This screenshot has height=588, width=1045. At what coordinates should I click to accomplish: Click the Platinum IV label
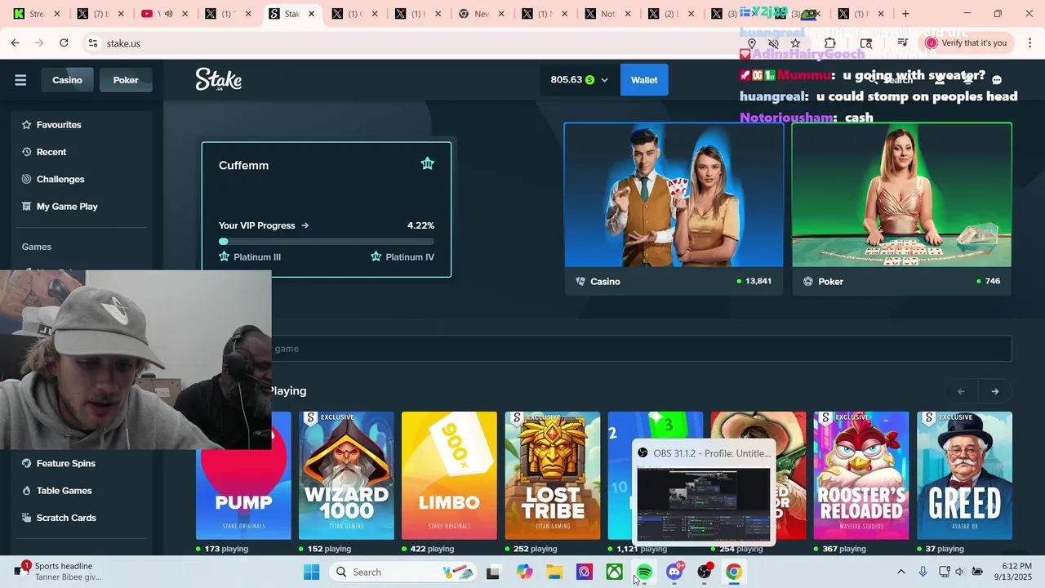[x=410, y=257]
